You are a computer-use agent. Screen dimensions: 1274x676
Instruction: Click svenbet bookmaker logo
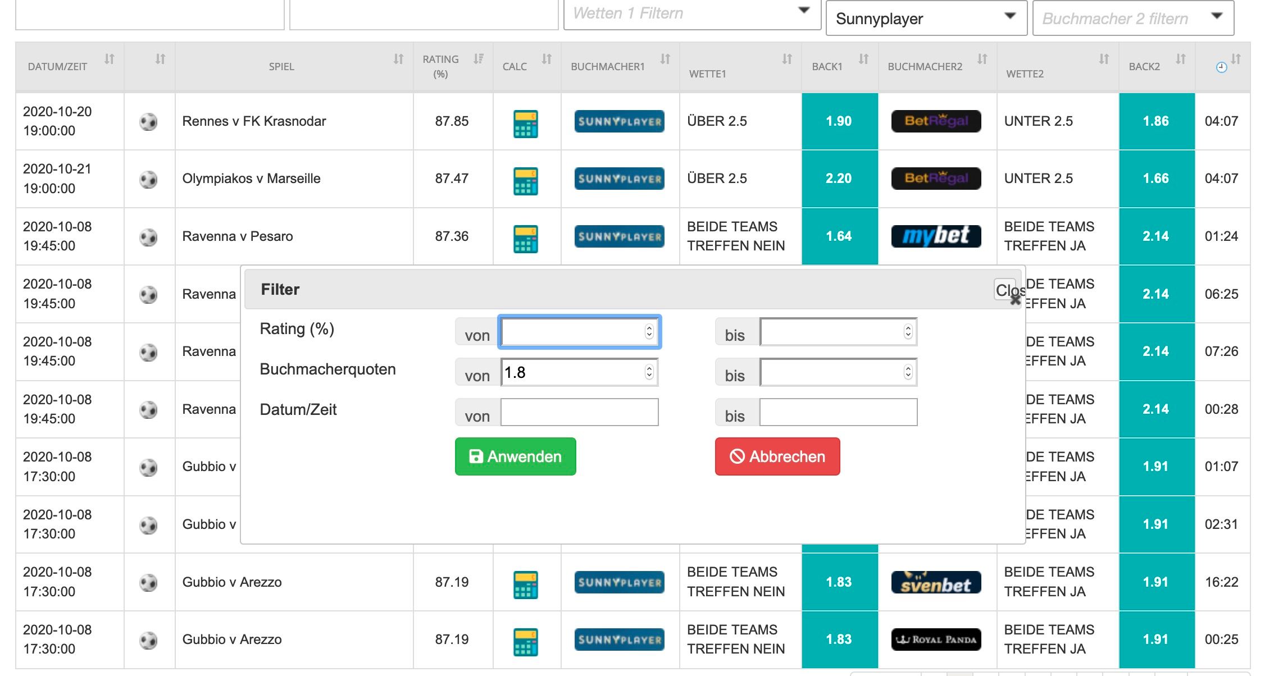click(936, 582)
